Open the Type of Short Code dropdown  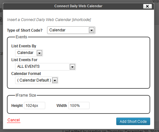[71, 30]
